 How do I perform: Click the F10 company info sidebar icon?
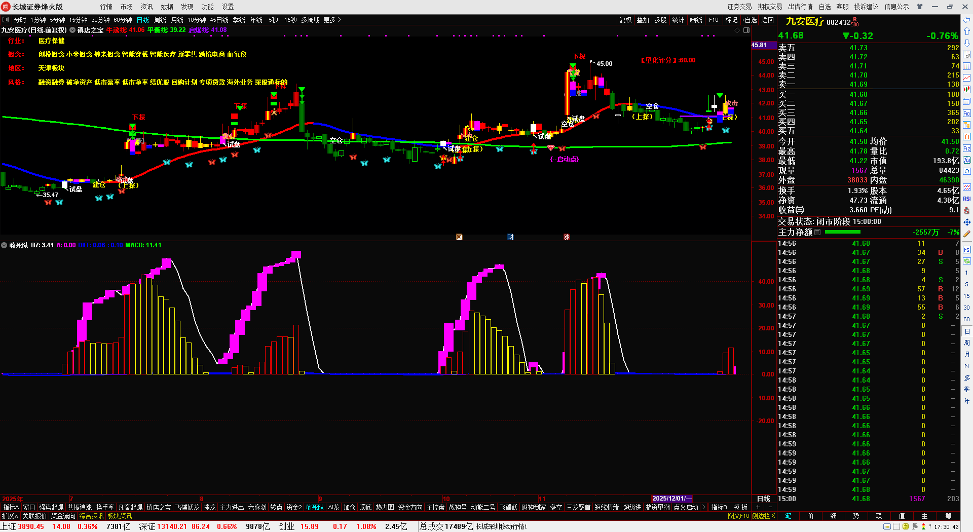pos(967,113)
